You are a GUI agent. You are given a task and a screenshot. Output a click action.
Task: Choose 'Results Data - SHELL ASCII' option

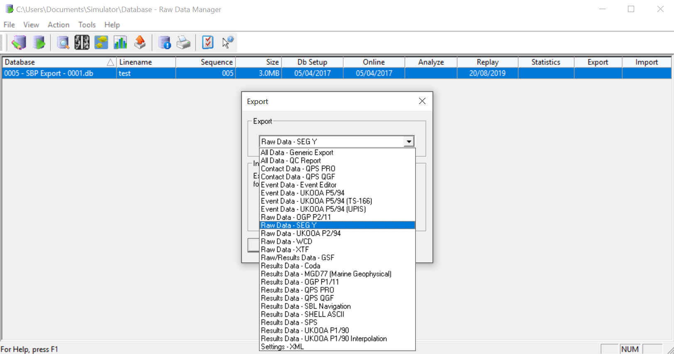pos(302,314)
